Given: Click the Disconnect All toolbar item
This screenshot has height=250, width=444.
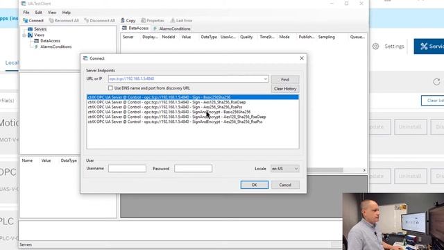Looking at the screenshot, I should click(99, 21).
